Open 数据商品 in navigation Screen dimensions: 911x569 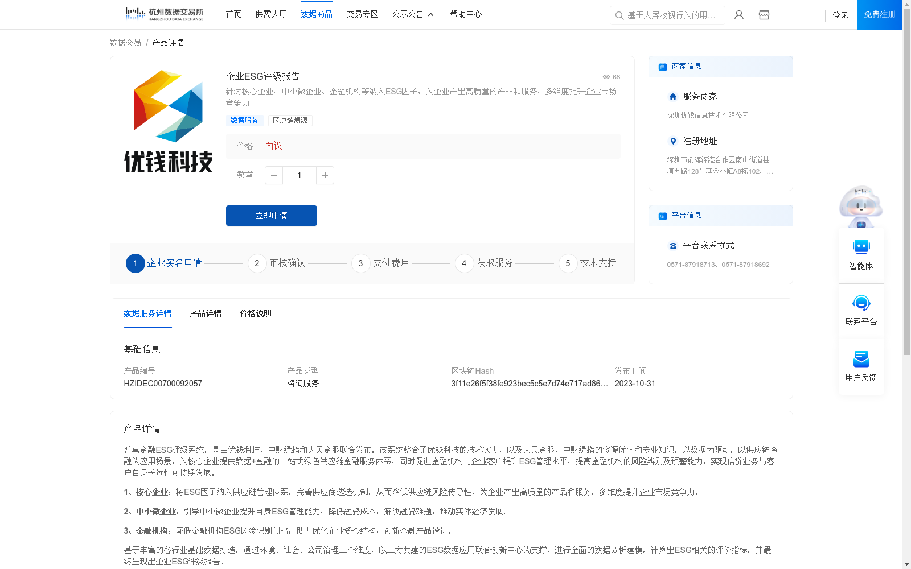(317, 14)
